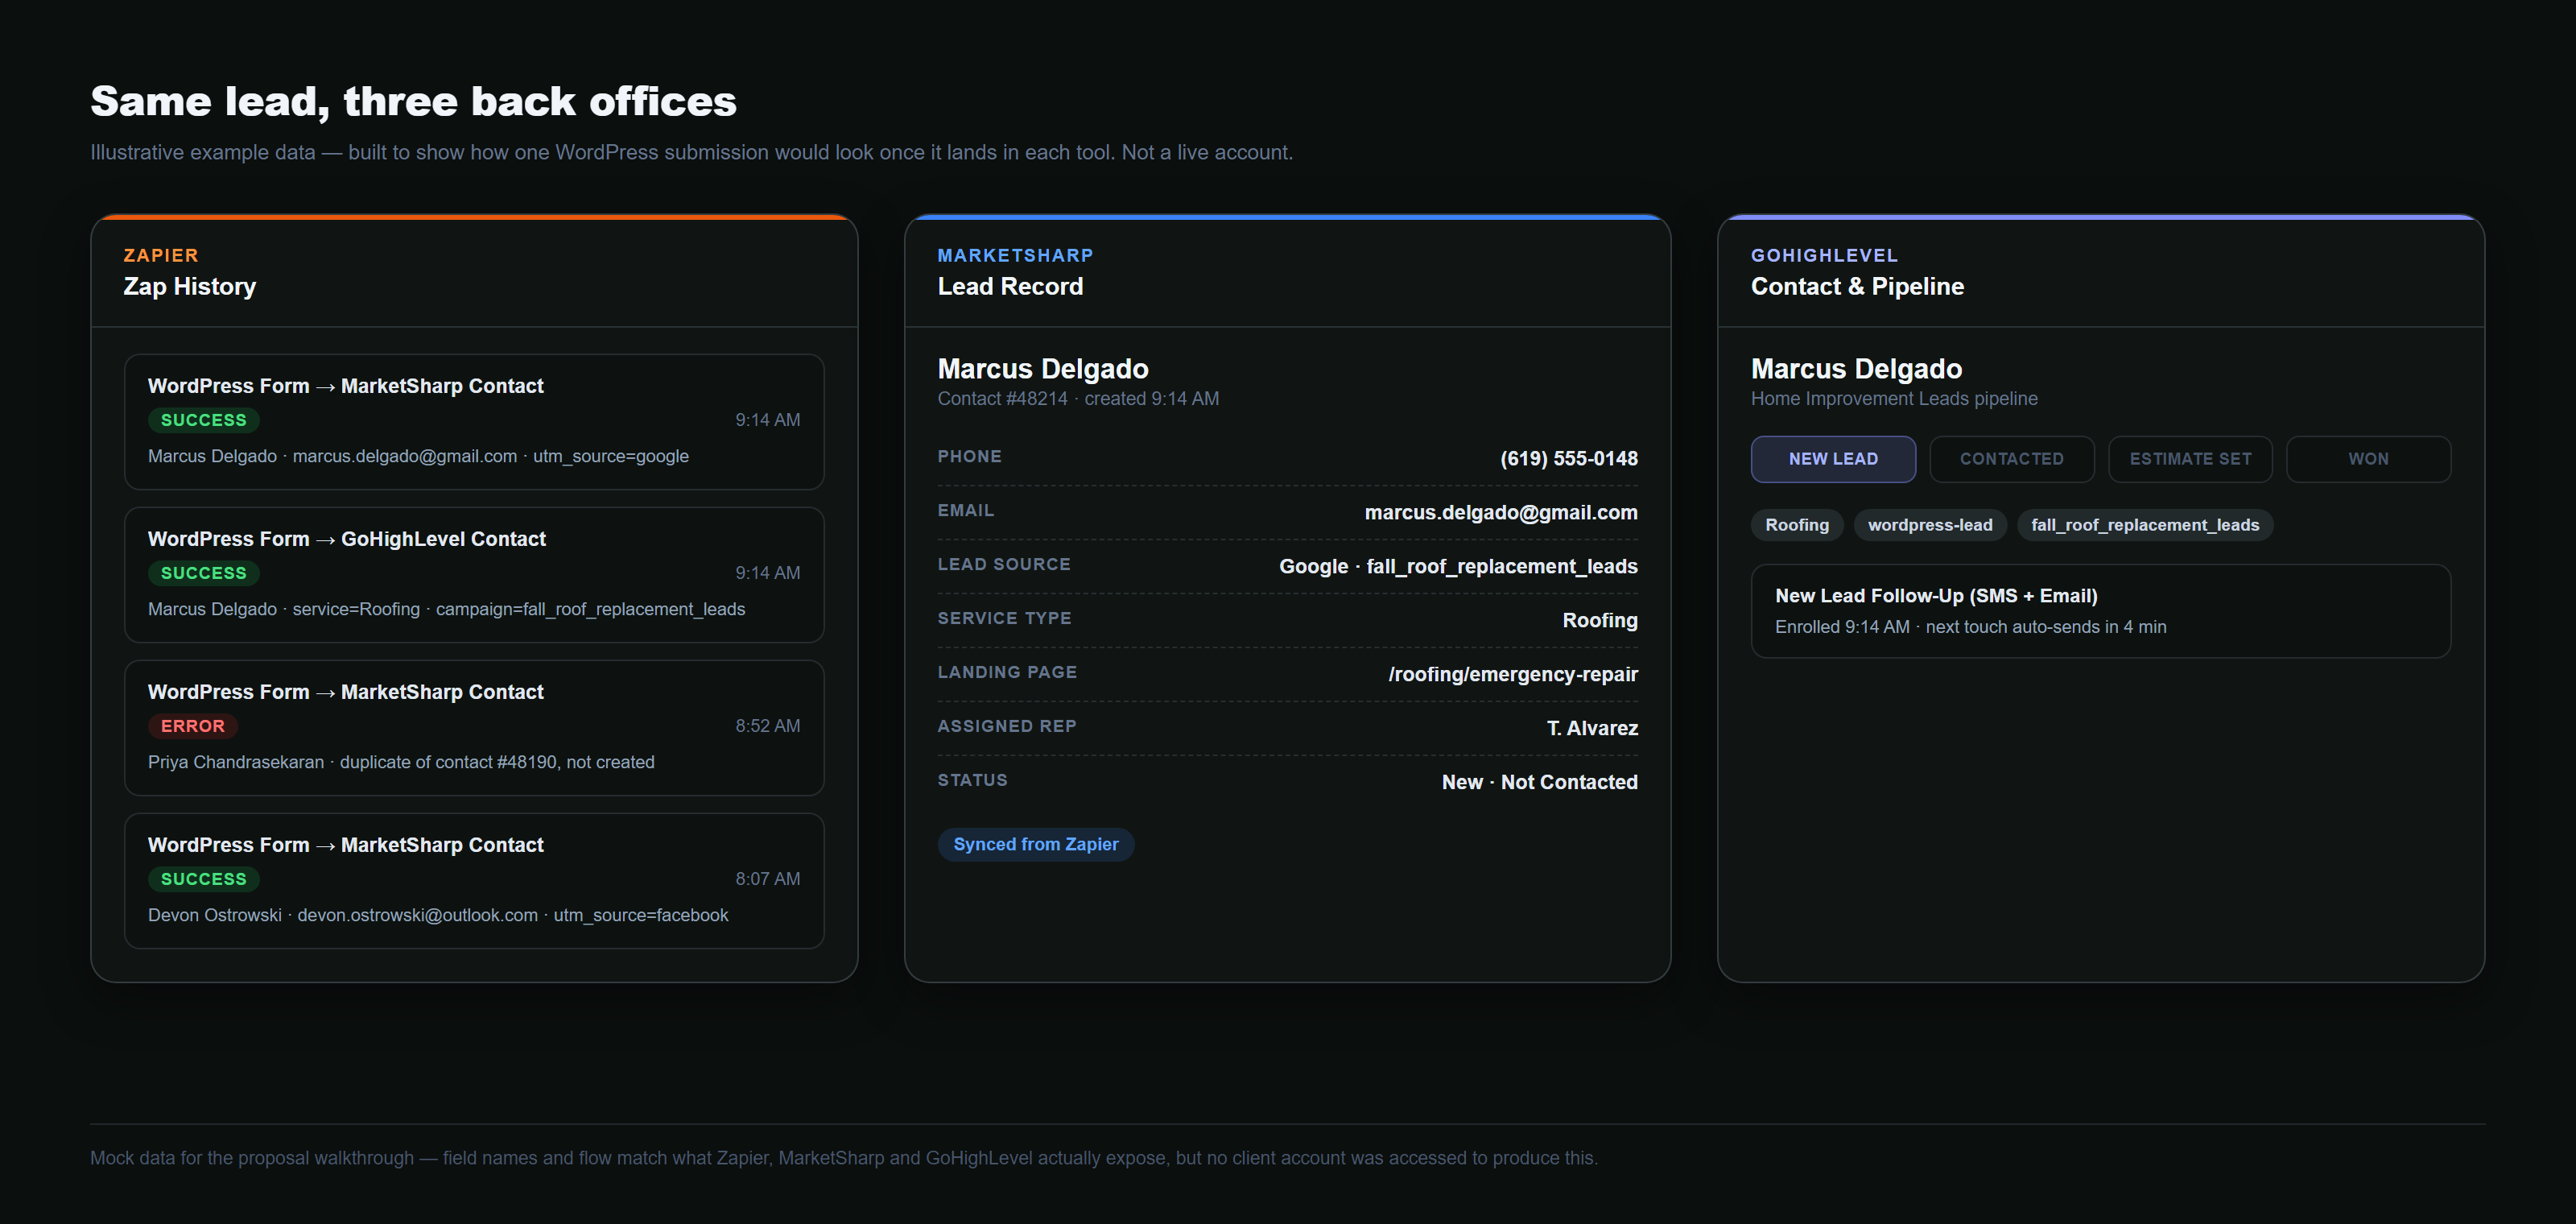Click the Service Type value Roofing
The height and width of the screenshot is (1224, 2576).
1599,620
